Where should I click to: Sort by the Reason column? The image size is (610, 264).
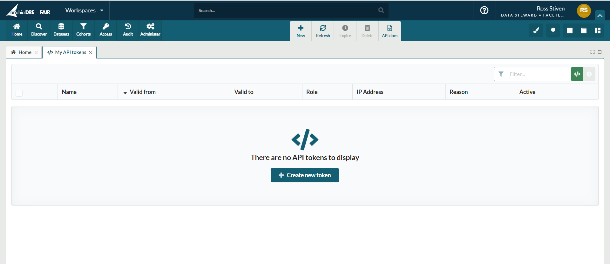tap(458, 92)
